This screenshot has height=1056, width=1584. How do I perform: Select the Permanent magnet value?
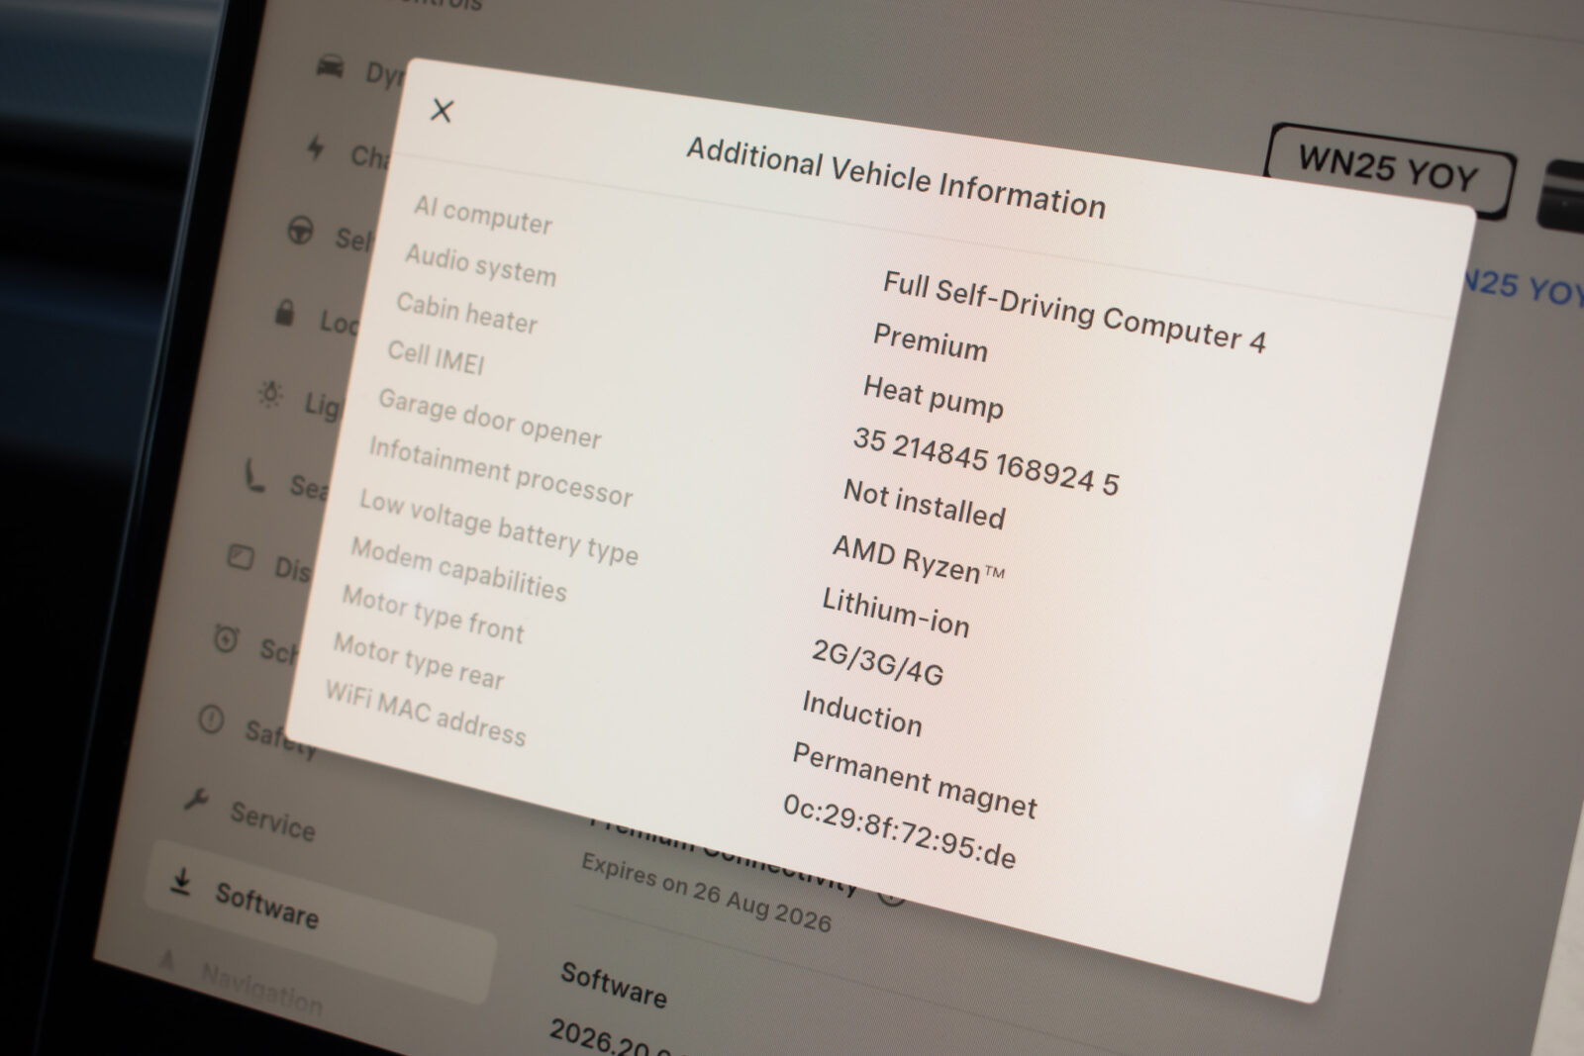pos(914,780)
